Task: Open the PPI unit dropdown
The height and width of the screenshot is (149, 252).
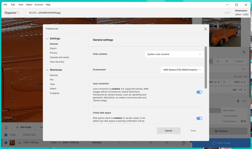Action: point(242,90)
